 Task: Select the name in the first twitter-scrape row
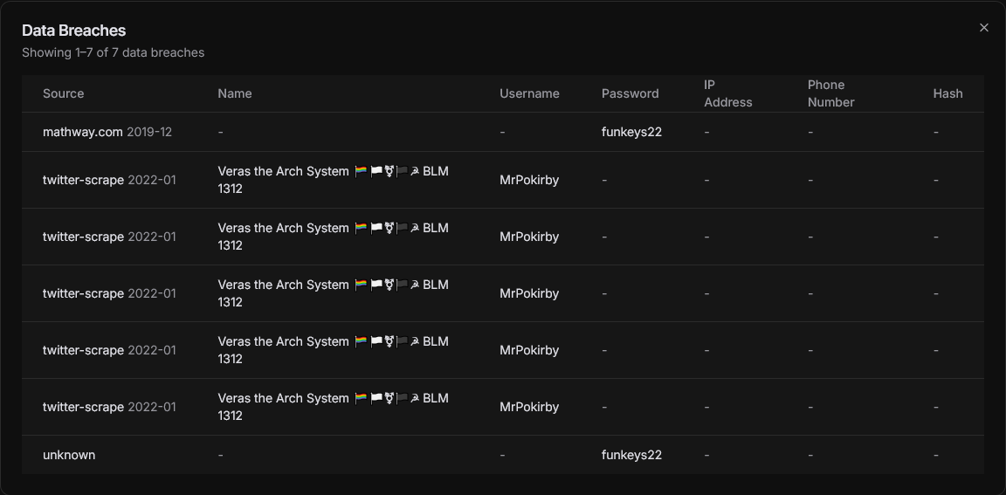coord(333,180)
